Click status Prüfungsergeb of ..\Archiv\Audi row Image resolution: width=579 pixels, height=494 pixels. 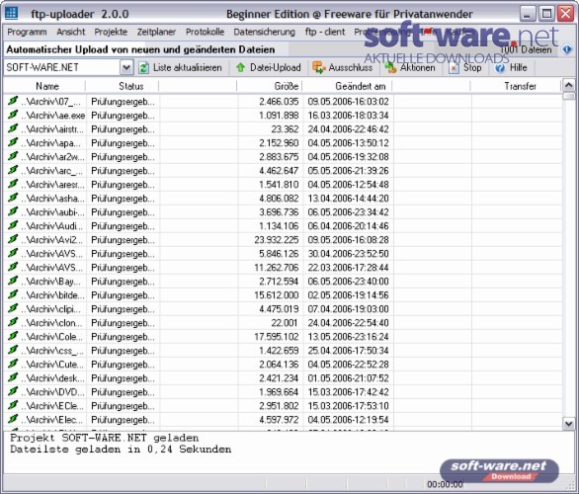(x=123, y=226)
